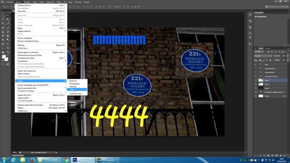Open the Opacidad value dropdown arrow

coord(288,56)
